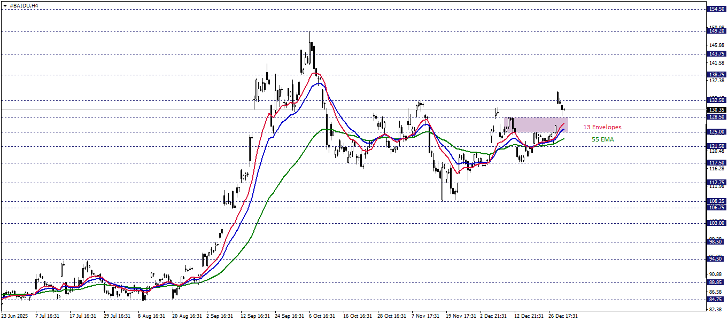Click the red '13 Envelopes' text label
Viewport: 728px width, 322px height.
tap(602, 127)
